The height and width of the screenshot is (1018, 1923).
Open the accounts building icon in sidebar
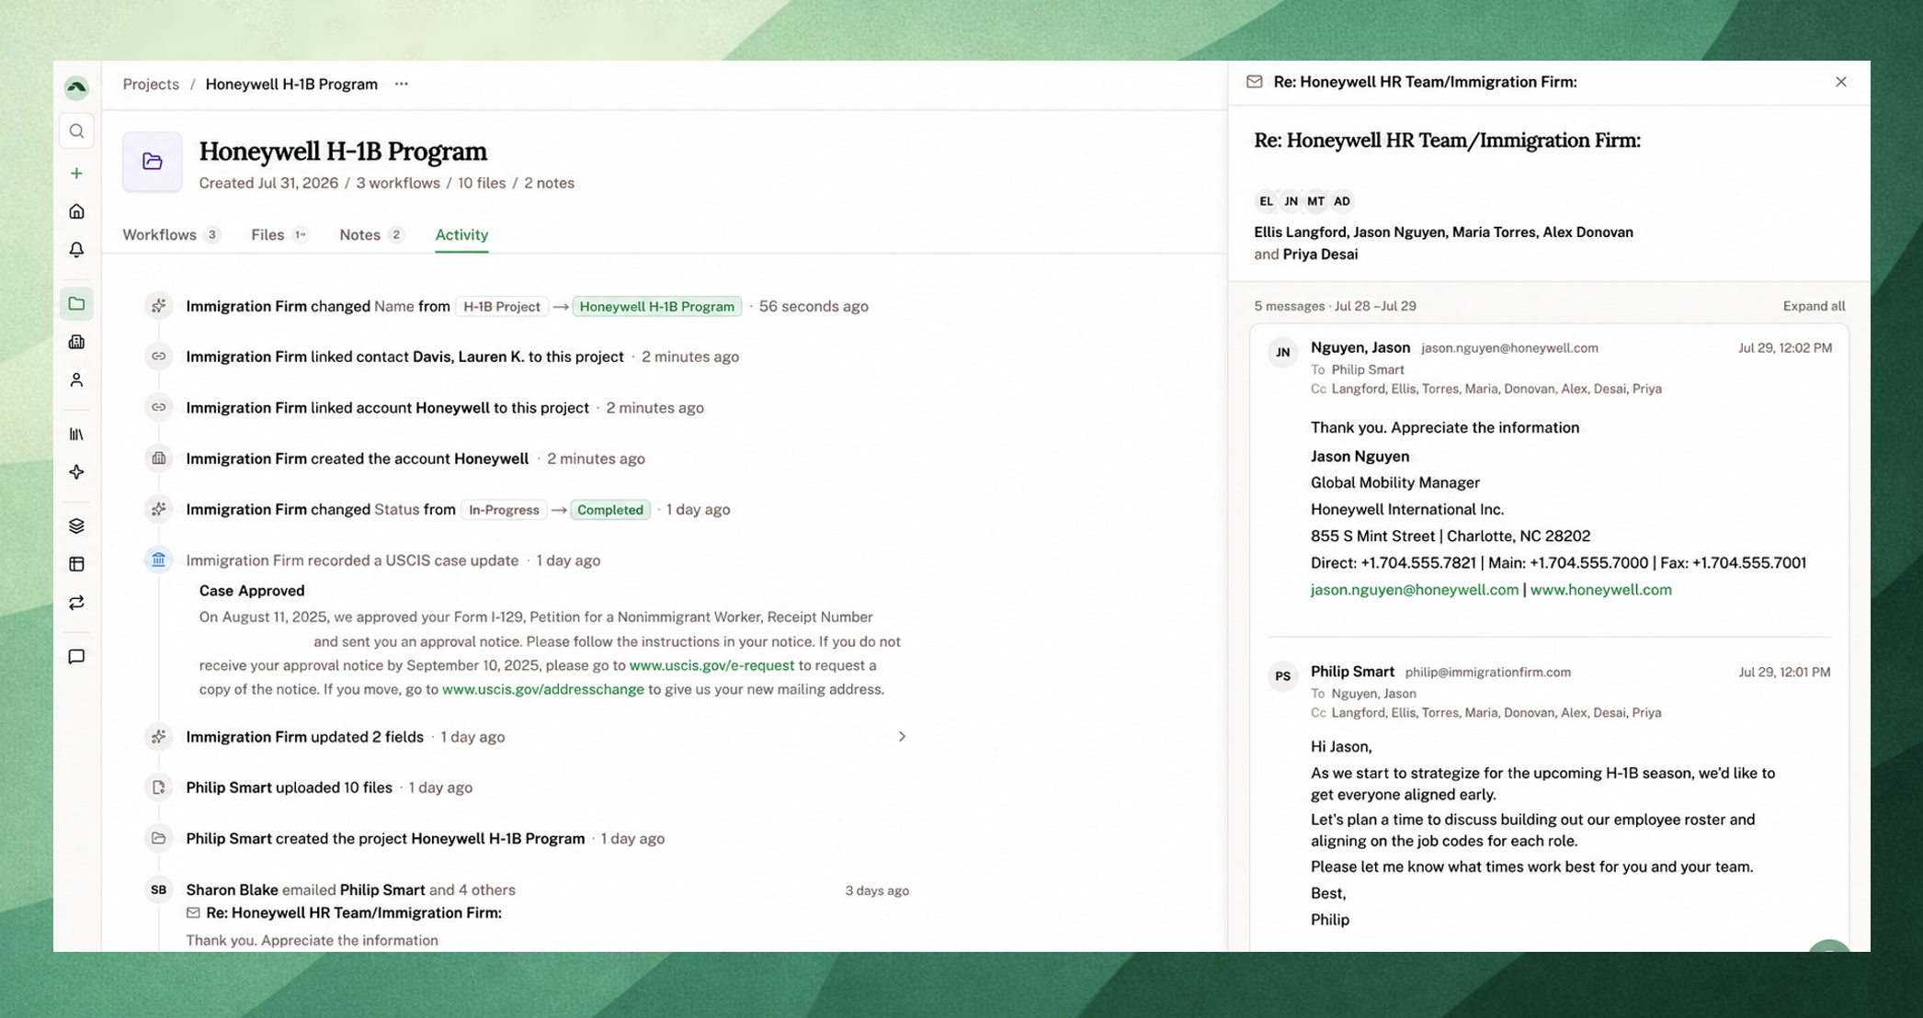(76, 342)
